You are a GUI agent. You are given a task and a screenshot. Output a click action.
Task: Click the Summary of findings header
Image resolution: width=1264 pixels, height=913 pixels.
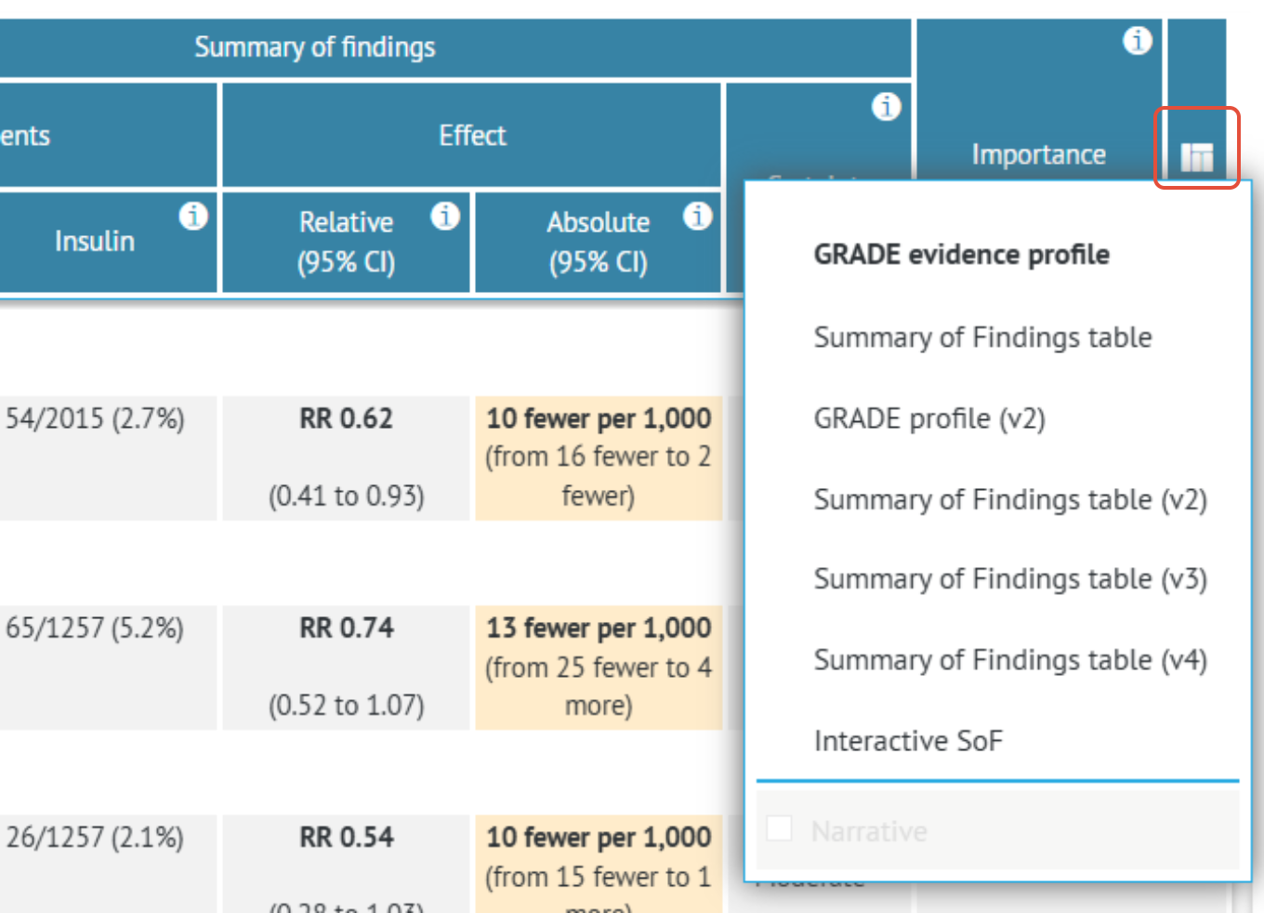point(315,46)
